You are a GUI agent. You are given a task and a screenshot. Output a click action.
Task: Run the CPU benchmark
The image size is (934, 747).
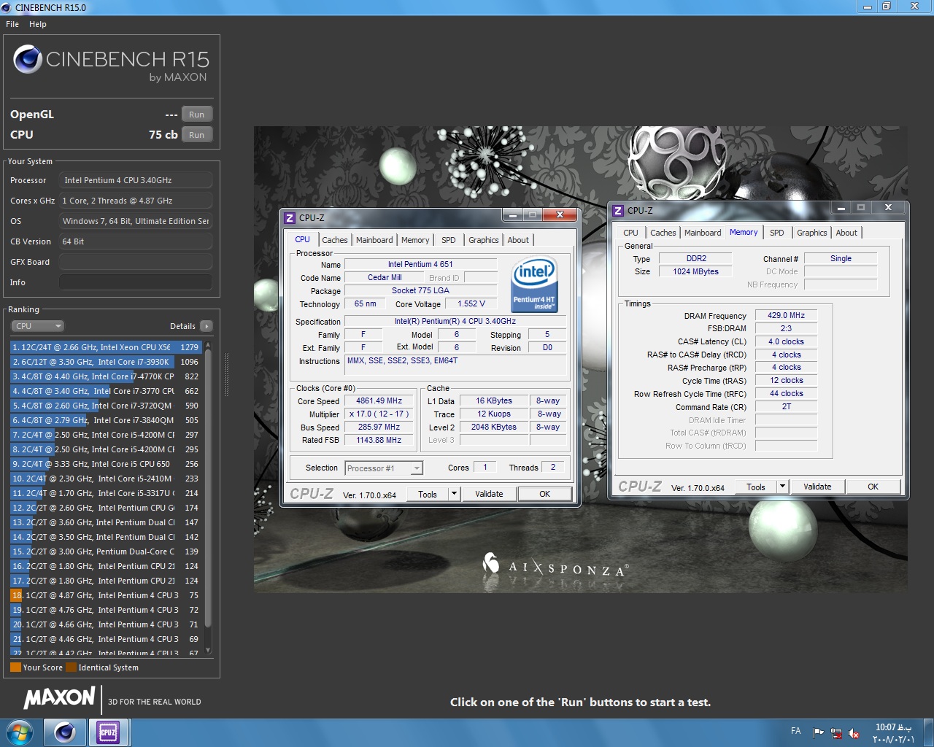point(197,135)
